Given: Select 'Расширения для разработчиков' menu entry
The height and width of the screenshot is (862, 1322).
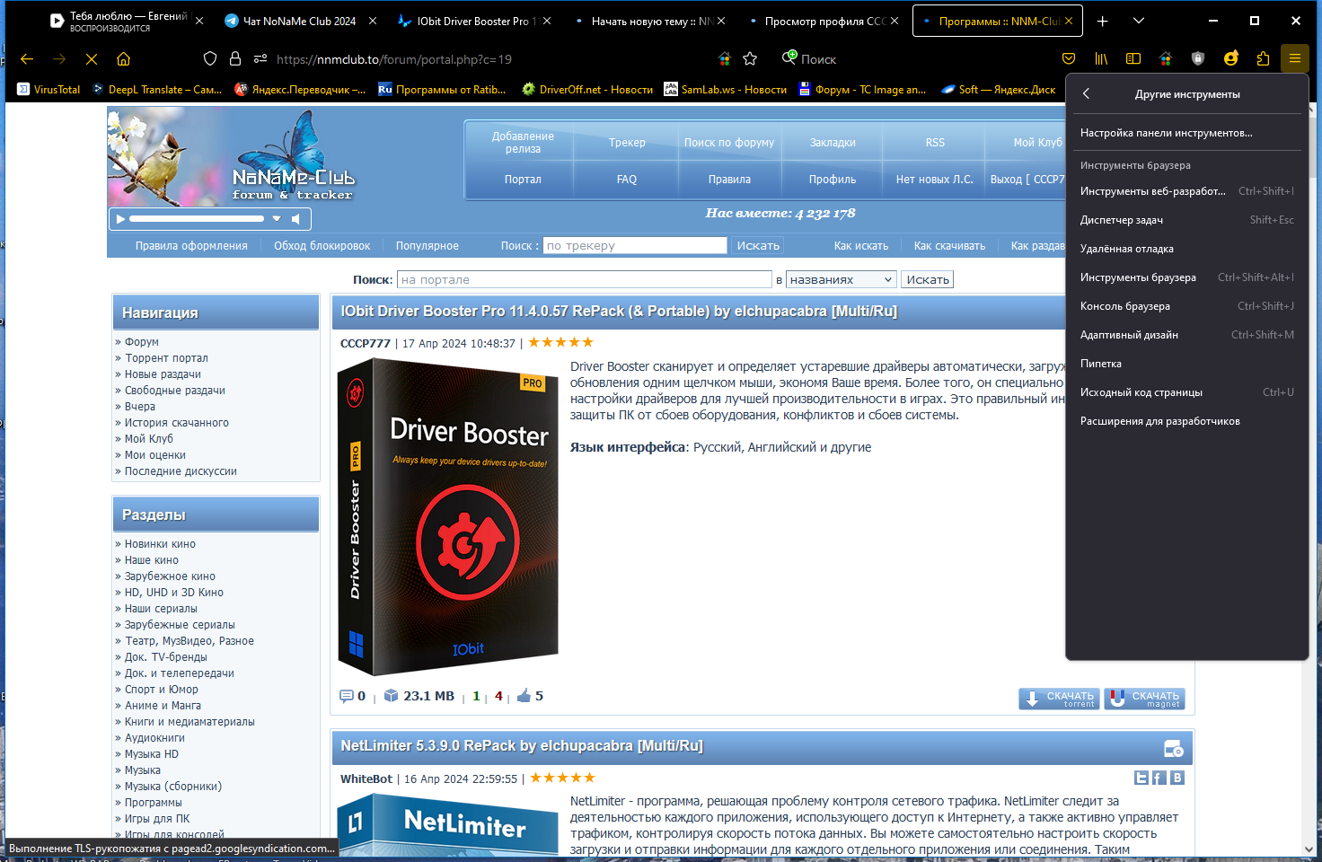Looking at the screenshot, I should point(1186,421).
